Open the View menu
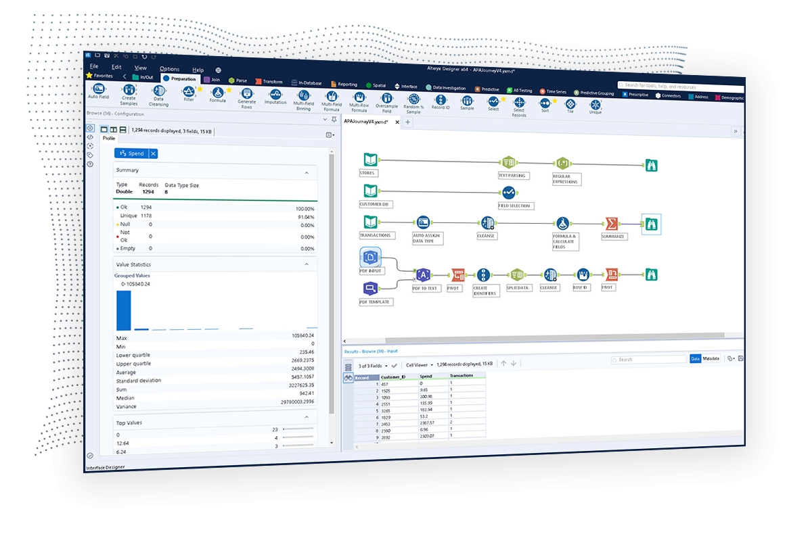 tap(141, 68)
